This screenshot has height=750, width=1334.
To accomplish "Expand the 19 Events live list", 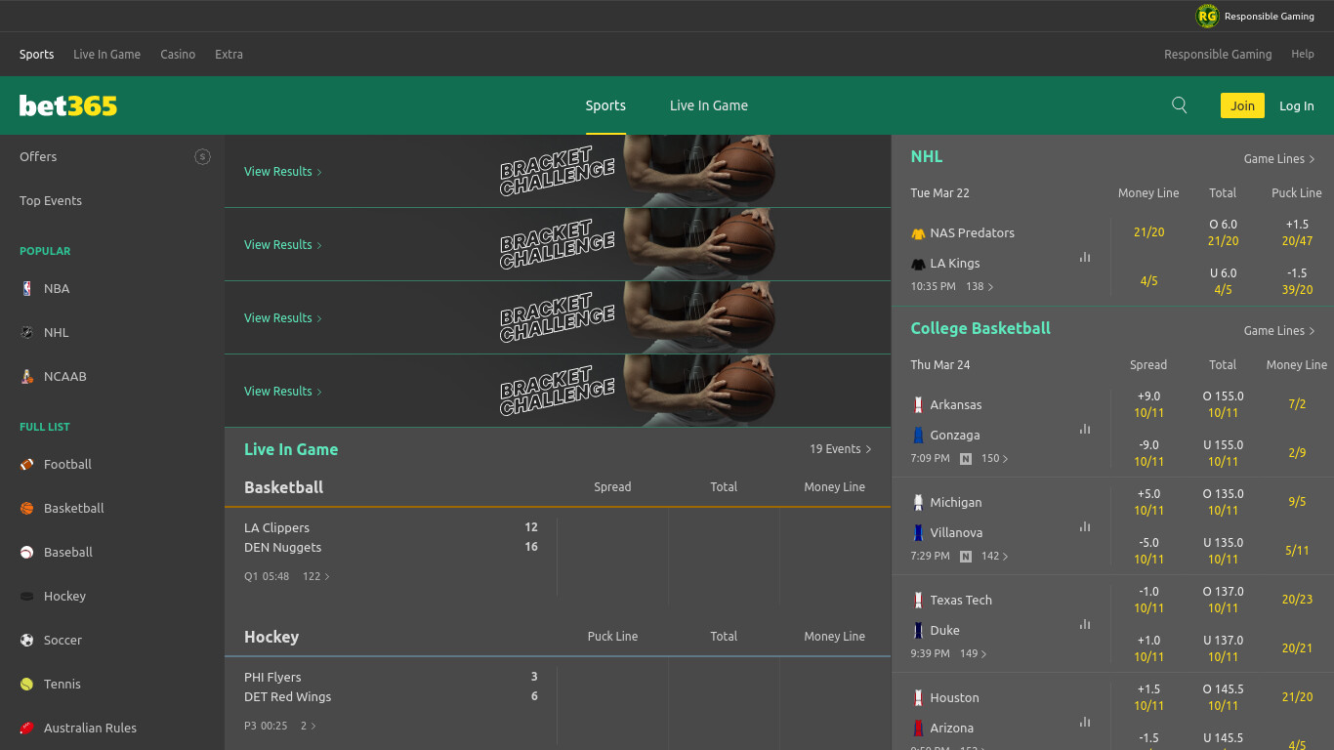I will [840, 449].
